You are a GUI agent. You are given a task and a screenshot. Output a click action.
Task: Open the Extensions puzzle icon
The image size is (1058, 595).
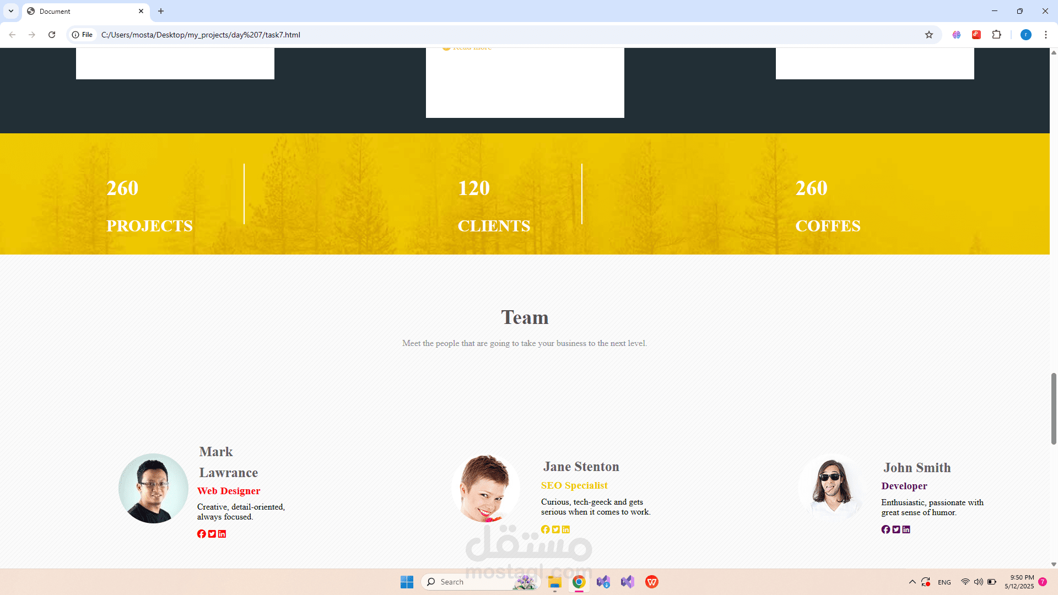point(996,35)
